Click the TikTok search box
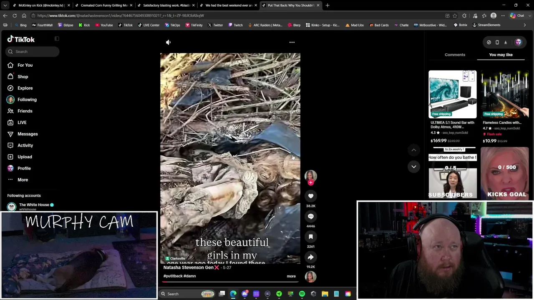Image resolution: width=534 pixels, height=300 pixels. coord(33,52)
